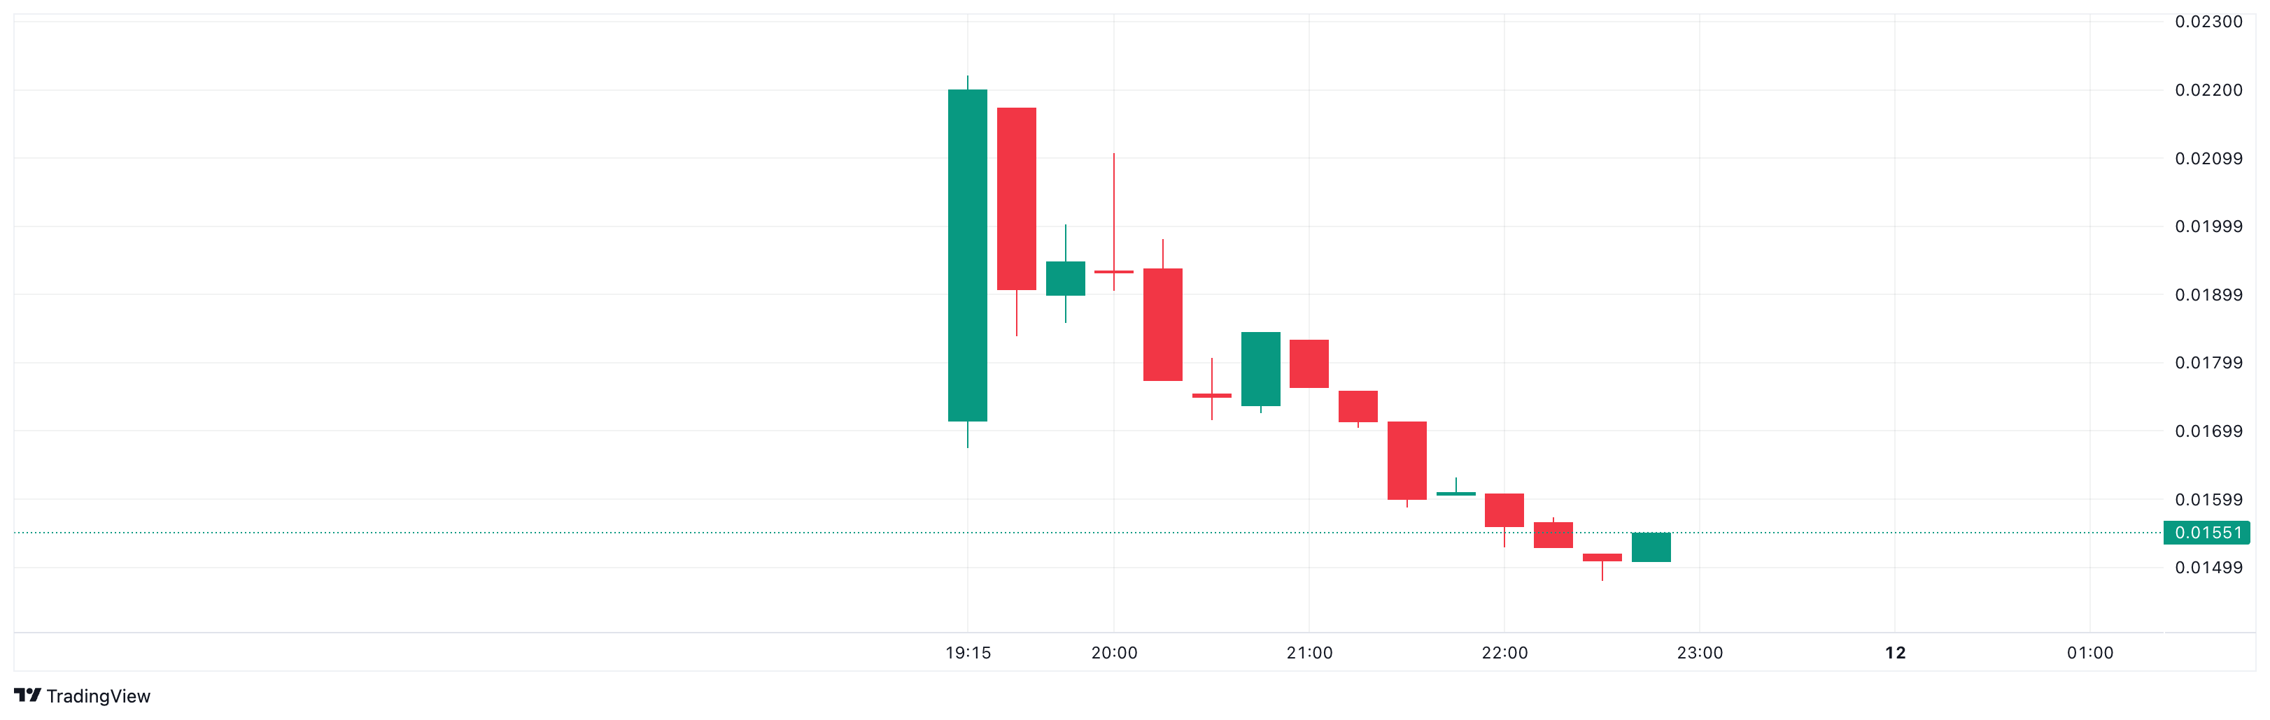
Task: Select the tall green candle at 19:15
Action: click(x=968, y=255)
